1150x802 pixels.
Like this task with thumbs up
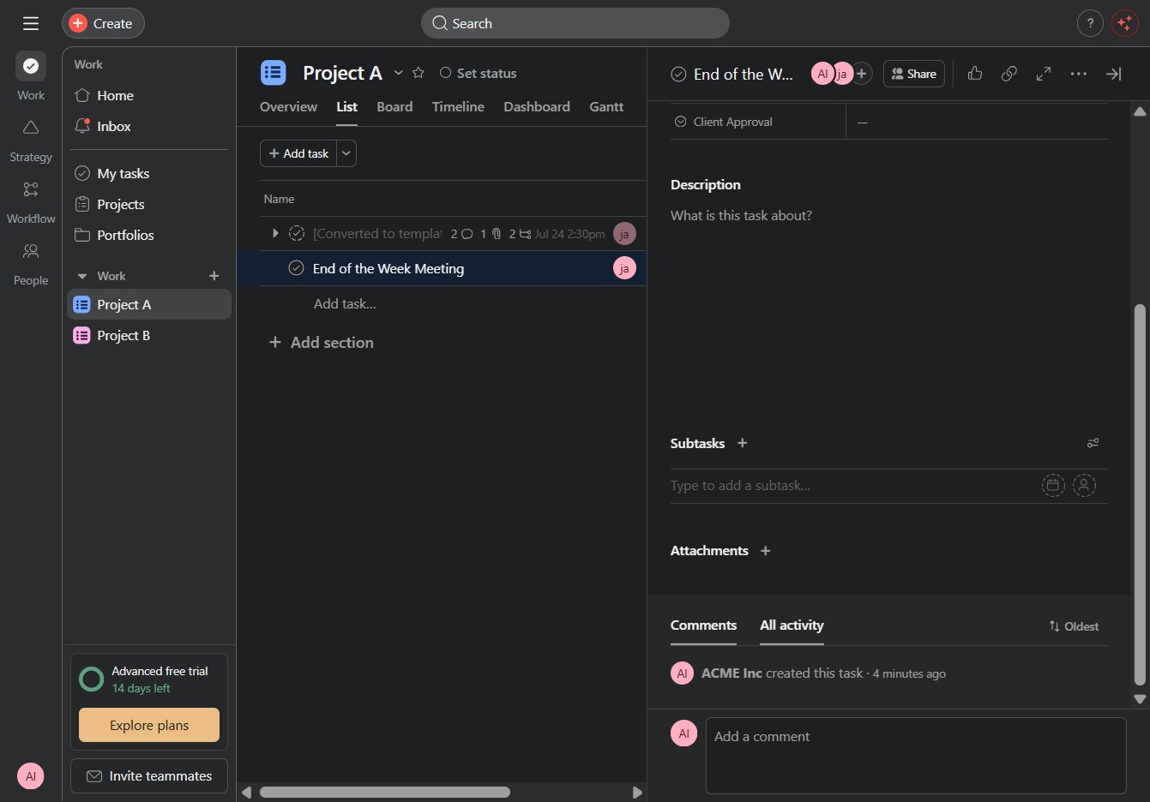click(975, 74)
